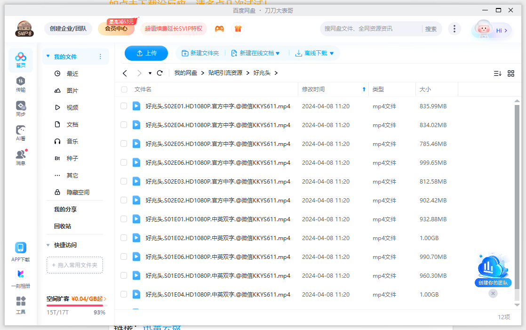Open the 会员中心 button
The image size is (526, 330).
tap(116, 29)
